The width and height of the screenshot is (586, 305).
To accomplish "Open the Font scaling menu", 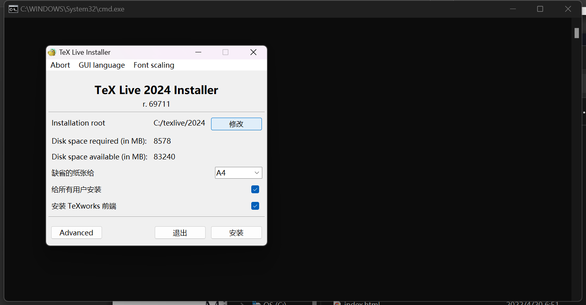I will [154, 65].
